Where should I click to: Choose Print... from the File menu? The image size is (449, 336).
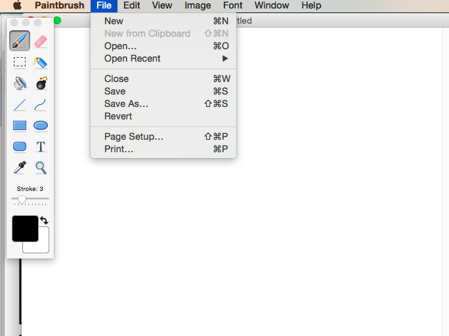click(163, 149)
